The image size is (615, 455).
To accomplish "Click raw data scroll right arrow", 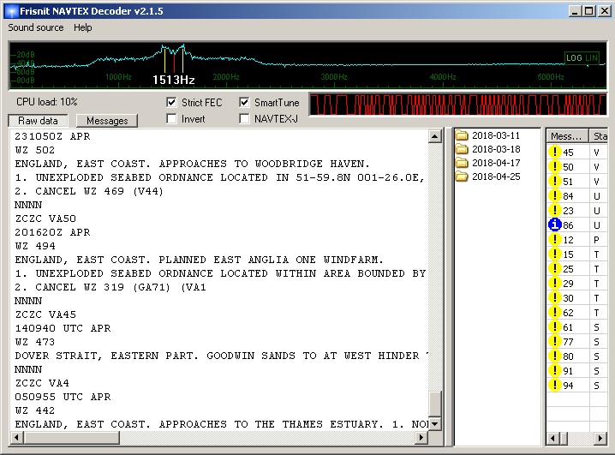I will tap(421, 437).
